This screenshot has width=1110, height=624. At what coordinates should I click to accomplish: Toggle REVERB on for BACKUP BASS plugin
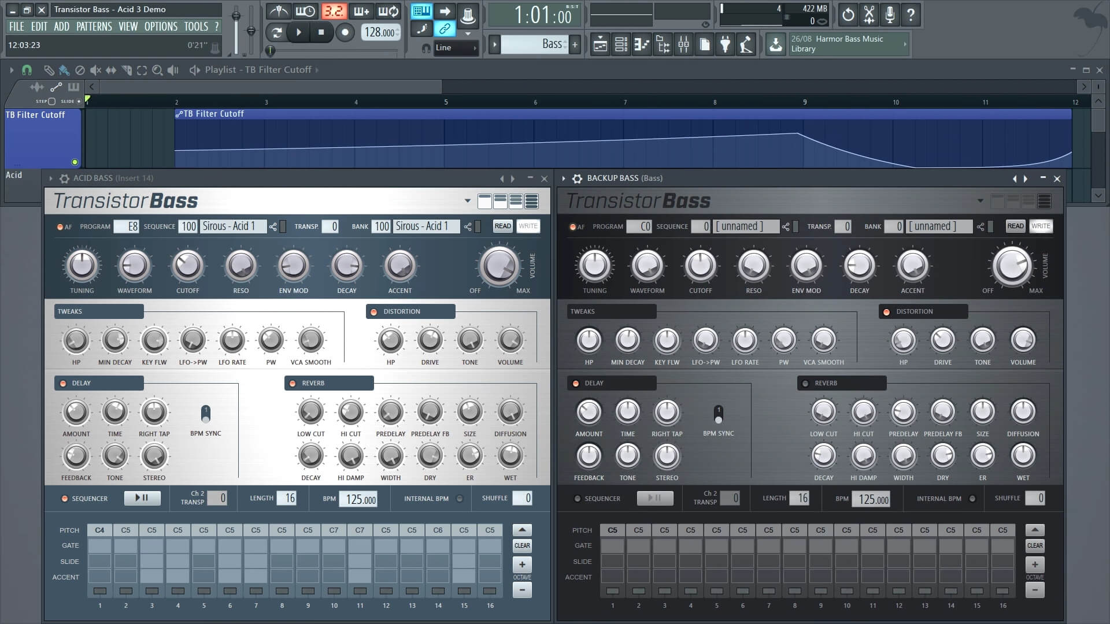(x=807, y=383)
